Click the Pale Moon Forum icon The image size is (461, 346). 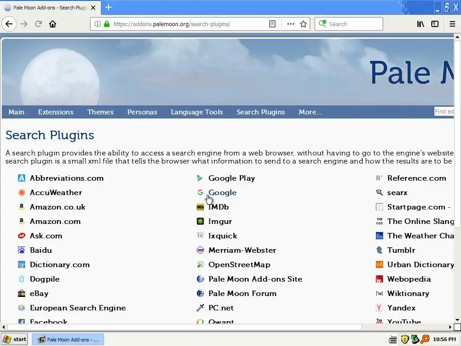(x=200, y=293)
